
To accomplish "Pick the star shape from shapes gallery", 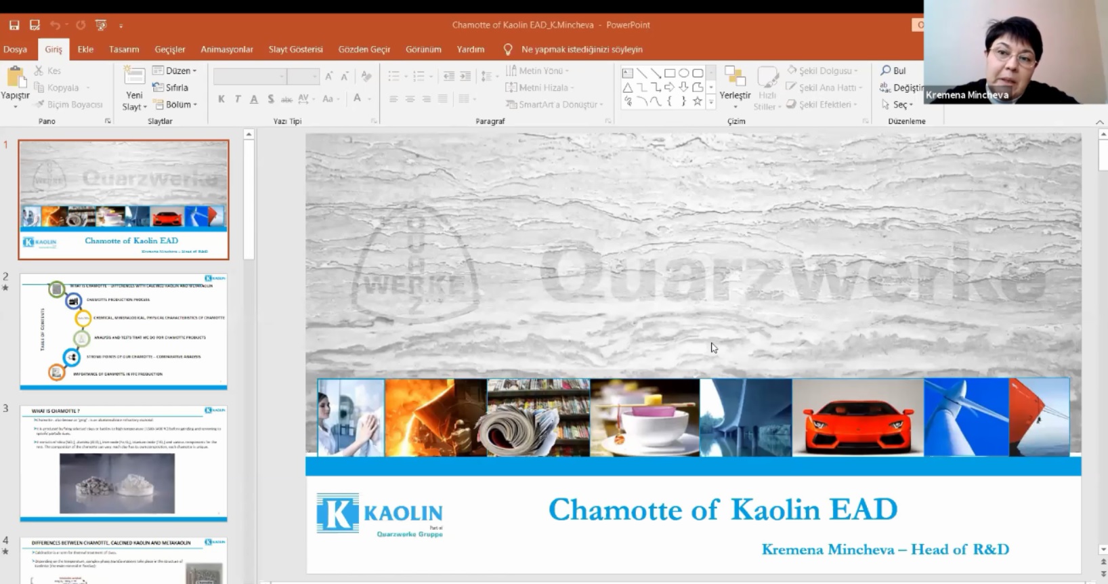I will click(x=697, y=102).
